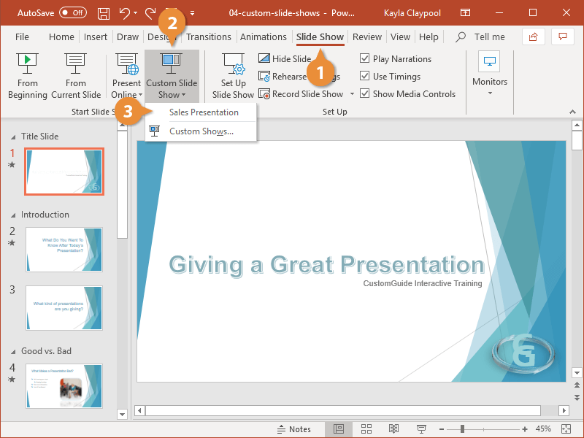Turn off Show Media Controls
Viewport: 584px width, 438px height.
[366, 93]
